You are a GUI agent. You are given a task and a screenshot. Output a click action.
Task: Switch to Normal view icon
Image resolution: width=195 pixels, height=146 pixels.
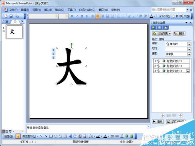pos(4,131)
